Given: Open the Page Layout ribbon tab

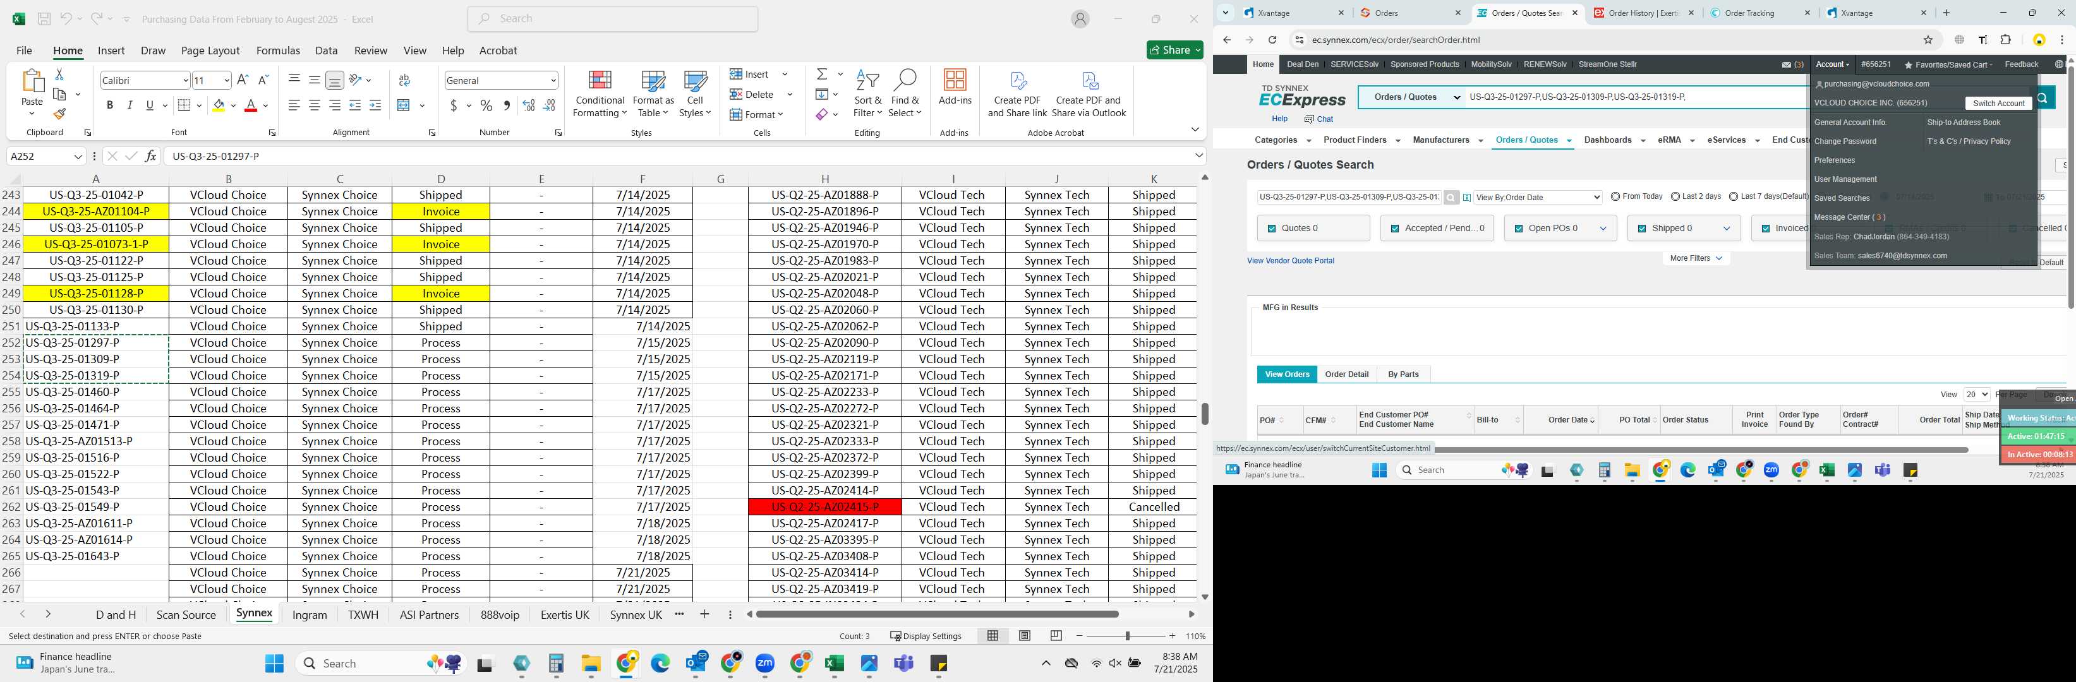Looking at the screenshot, I should click(210, 51).
